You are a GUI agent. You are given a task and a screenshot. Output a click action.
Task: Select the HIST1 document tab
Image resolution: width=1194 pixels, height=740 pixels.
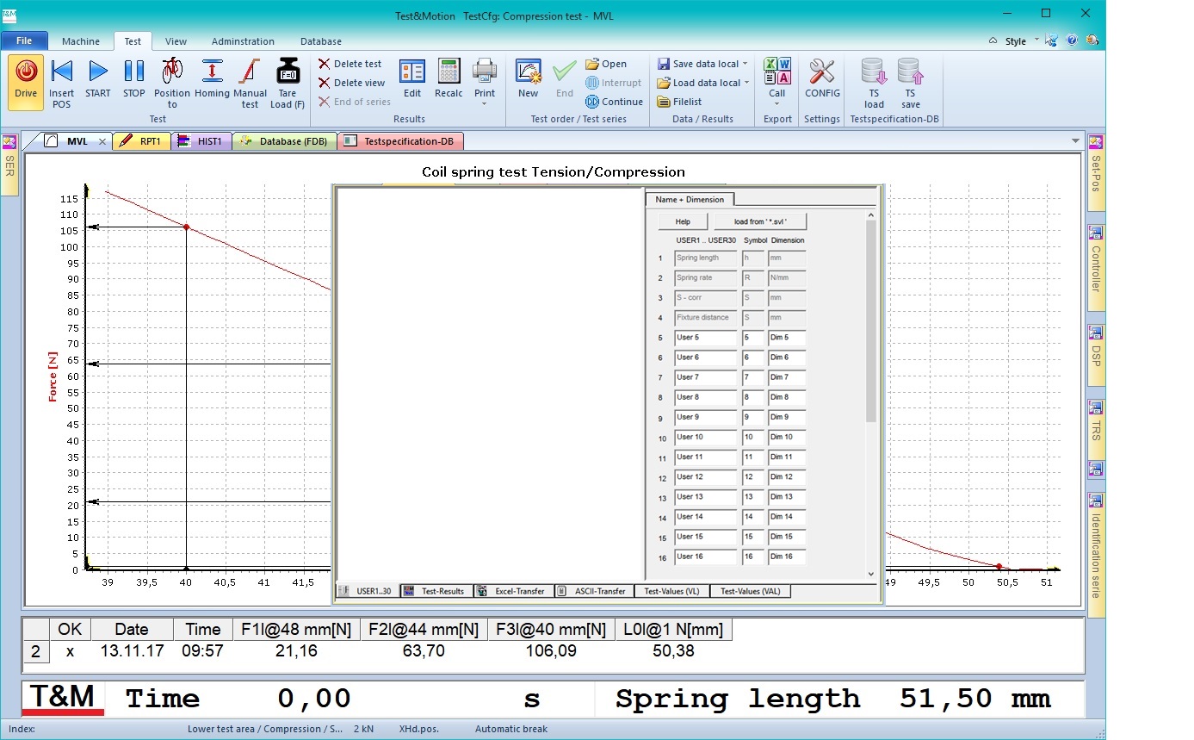point(201,141)
